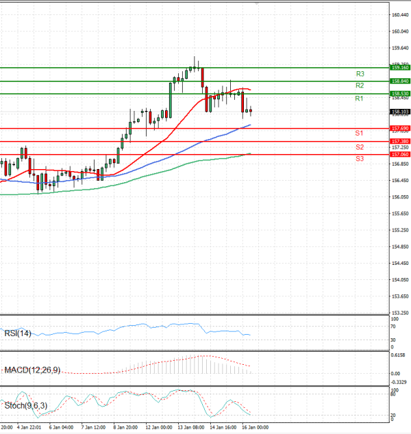Click the 160.440 price axis label
The height and width of the screenshot is (434, 411).
[x=400, y=14]
